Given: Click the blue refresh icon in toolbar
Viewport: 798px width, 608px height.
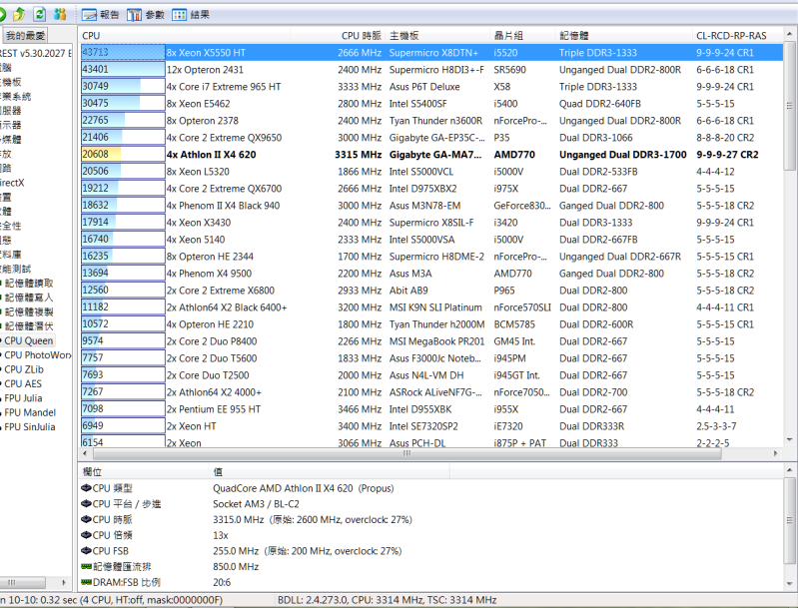Looking at the screenshot, I should (x=39, y=15).
